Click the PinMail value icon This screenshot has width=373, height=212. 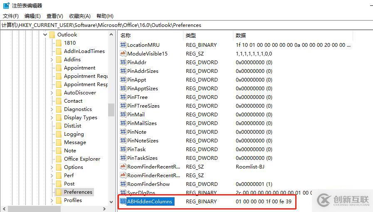[x=123, y=114]
